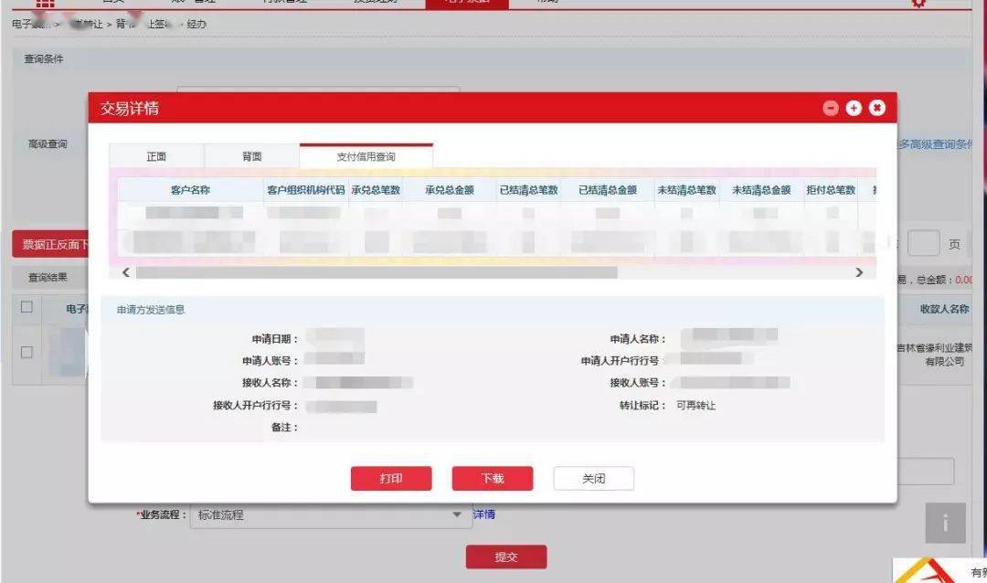The image size is (987, 583).
Task: Switch to the 背面 tab
Action: (x=252, y=156)
